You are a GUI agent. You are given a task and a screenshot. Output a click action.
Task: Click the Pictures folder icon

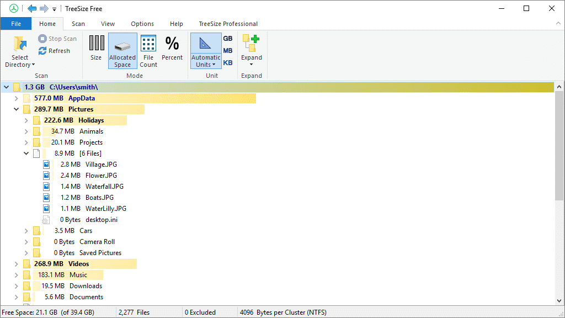[x=26, y=109]
